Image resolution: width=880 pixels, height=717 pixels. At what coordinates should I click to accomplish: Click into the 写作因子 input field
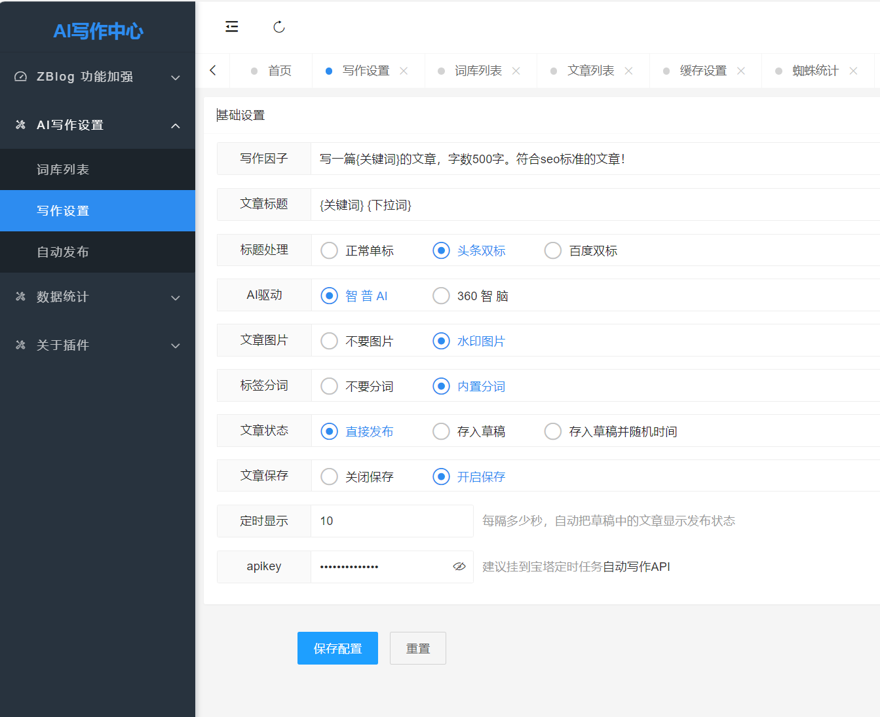[x=595, y=159]
